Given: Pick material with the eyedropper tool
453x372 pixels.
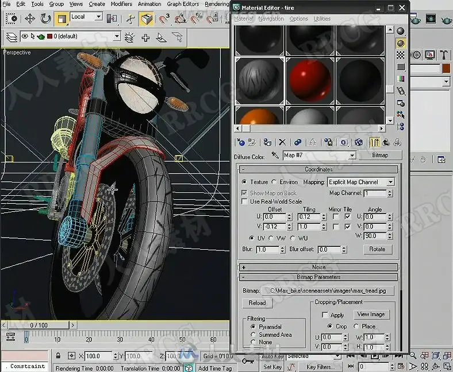Looking at the screenshot, I should [275, 156].
